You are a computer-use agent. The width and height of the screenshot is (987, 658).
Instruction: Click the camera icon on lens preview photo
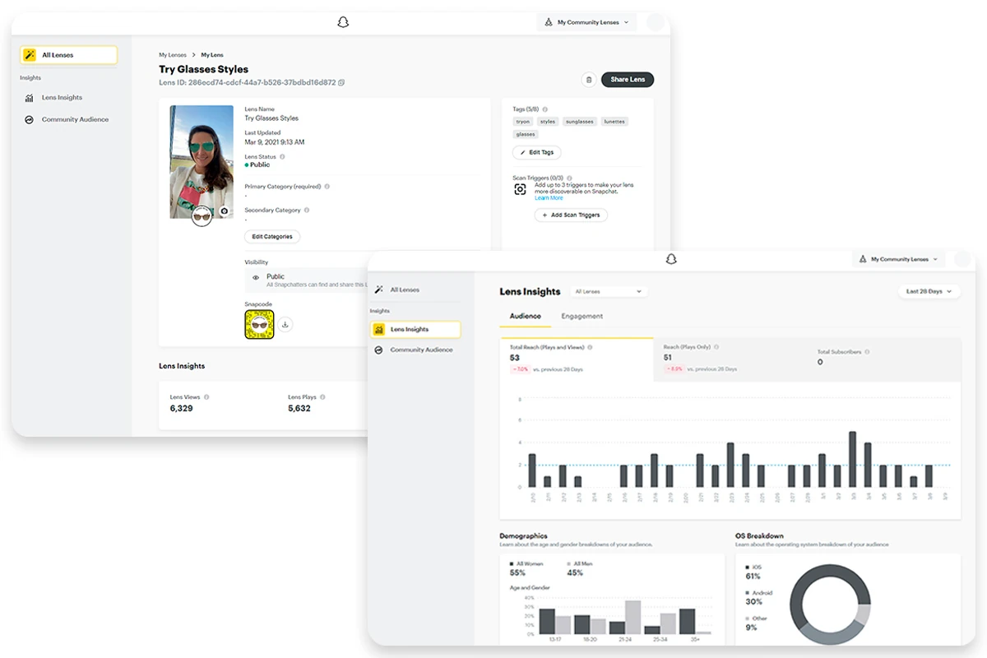click(x=224, y=211)
